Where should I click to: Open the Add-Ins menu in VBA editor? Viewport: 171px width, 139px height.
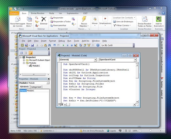[86, 41]
